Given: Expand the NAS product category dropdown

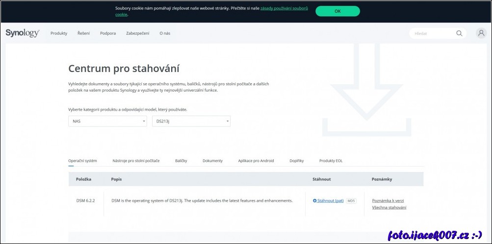Looking at the screenshot, I should [x=107, y=121].
